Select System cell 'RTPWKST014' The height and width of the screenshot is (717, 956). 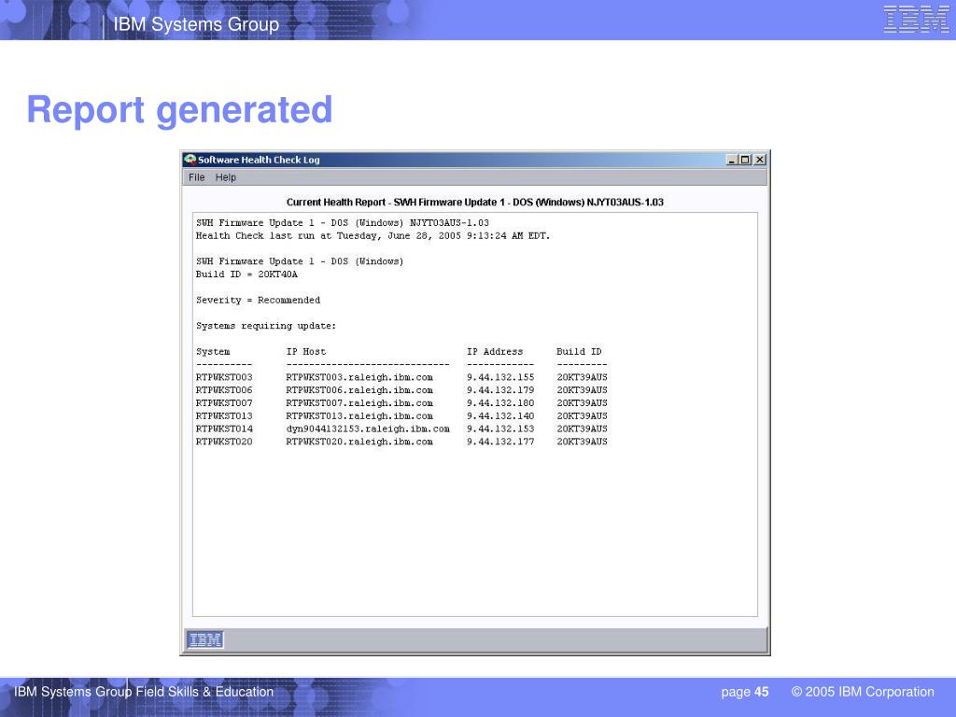coord(224,429)
